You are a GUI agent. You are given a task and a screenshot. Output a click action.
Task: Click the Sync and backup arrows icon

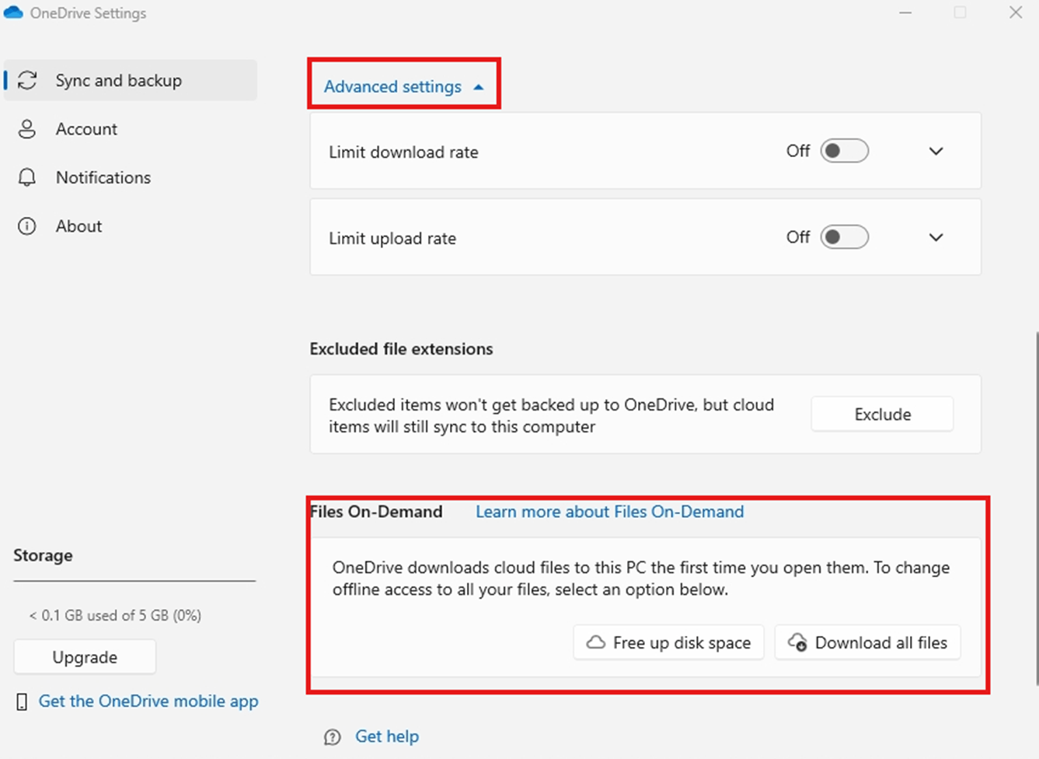tap(27, 80)
